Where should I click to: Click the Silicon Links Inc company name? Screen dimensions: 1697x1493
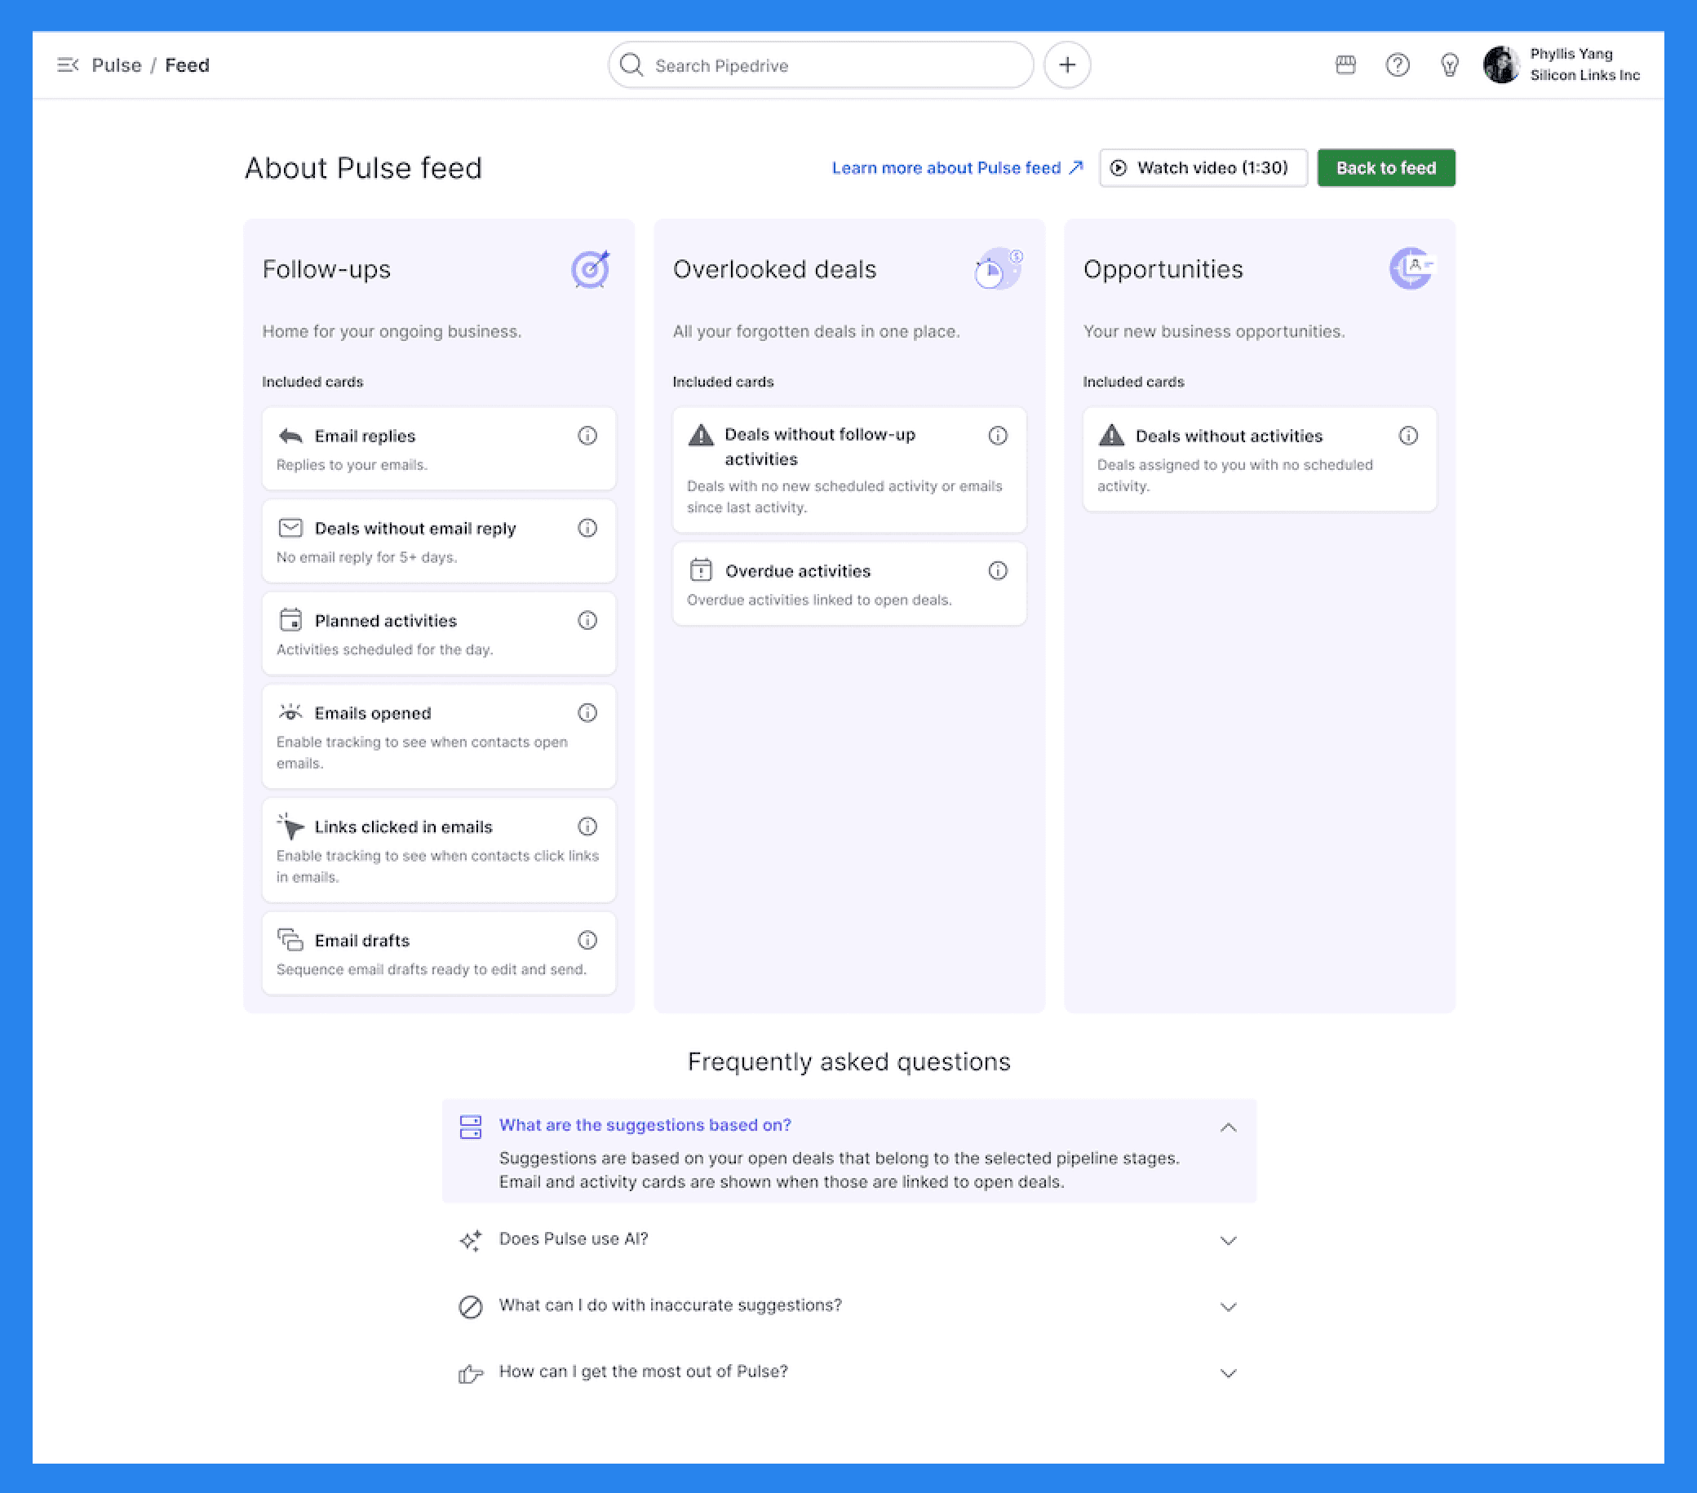point(1585,75)
